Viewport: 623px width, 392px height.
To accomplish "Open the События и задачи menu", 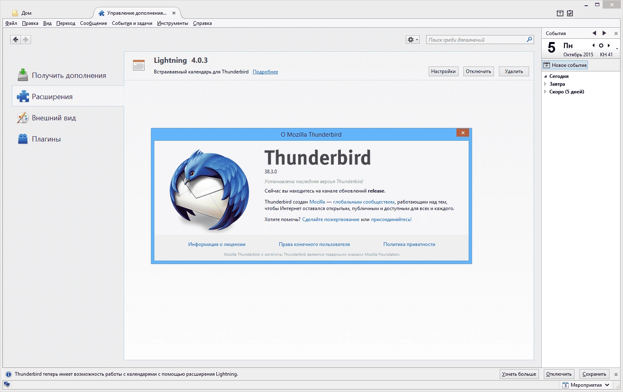I will coord(132,23).
